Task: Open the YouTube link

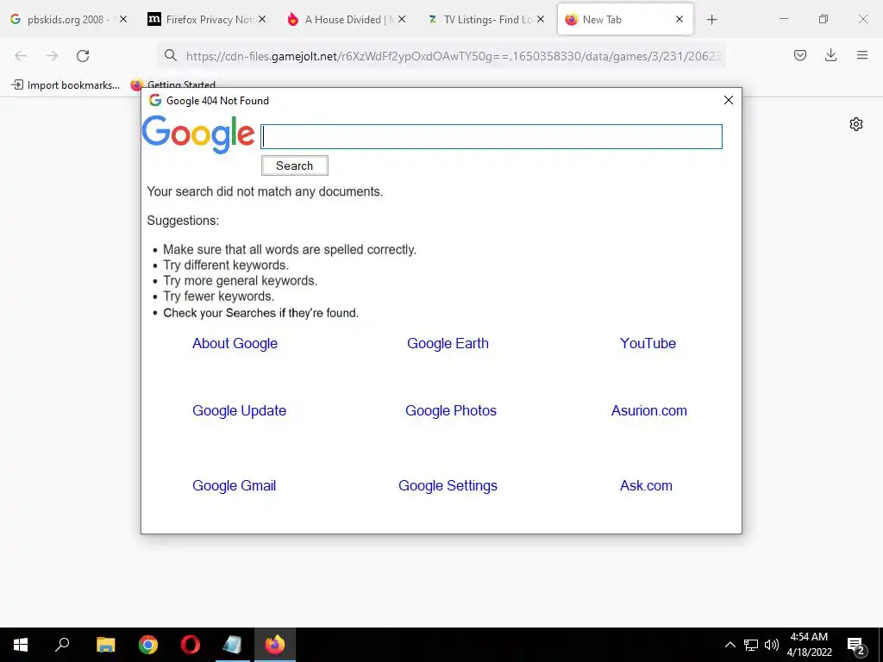Action: (648, 343)
